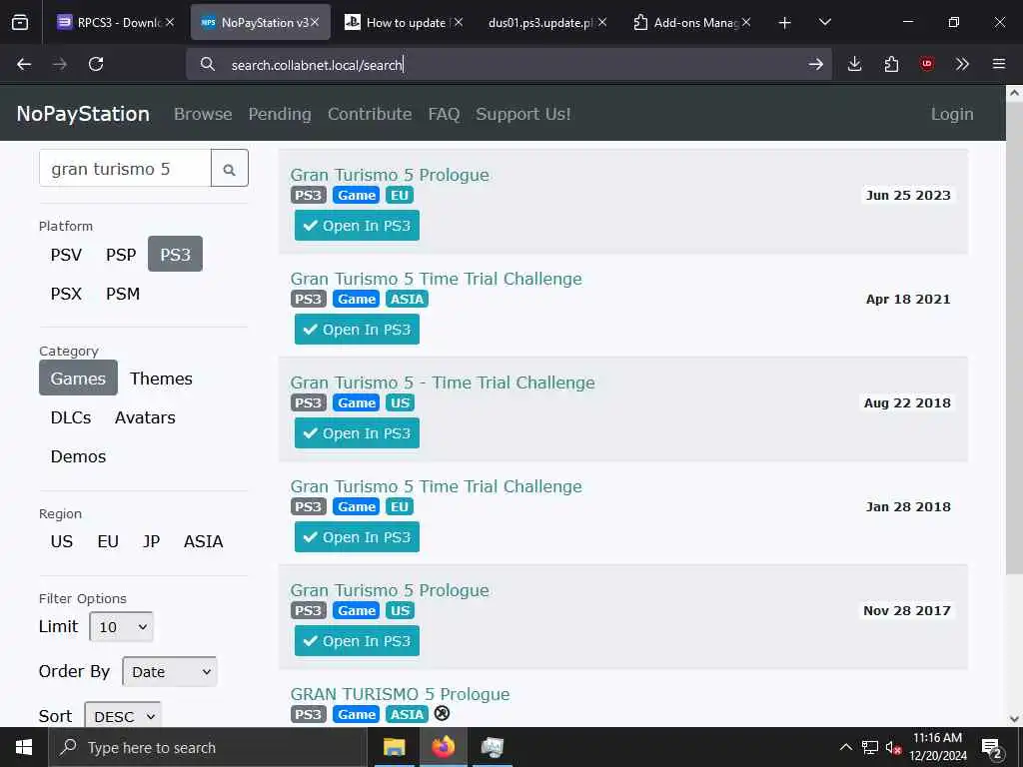Submit the gran turismo 5 search
The width and height of the screenshot is (1023, 767).
click(230, 168)
